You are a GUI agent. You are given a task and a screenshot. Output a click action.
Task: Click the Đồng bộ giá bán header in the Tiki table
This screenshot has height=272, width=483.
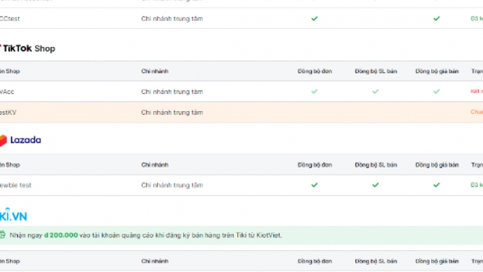(x=437, y=261)
